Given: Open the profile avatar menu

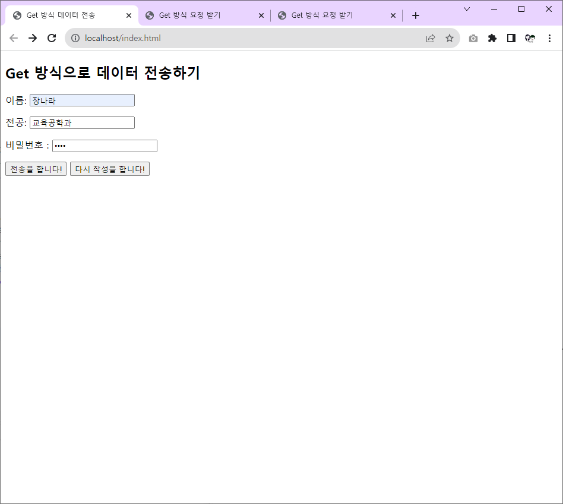Looking at the screenshot, I should pos(530,38).
